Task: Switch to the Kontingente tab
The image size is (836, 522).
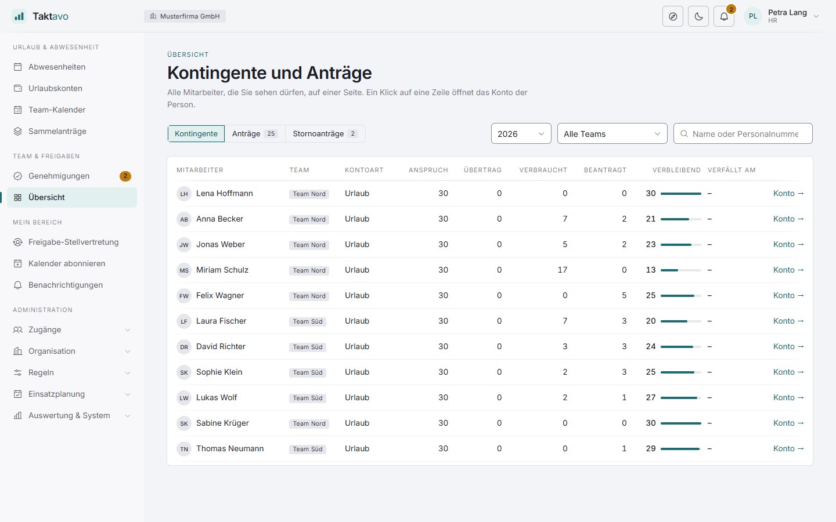Action: click(196, 133)
